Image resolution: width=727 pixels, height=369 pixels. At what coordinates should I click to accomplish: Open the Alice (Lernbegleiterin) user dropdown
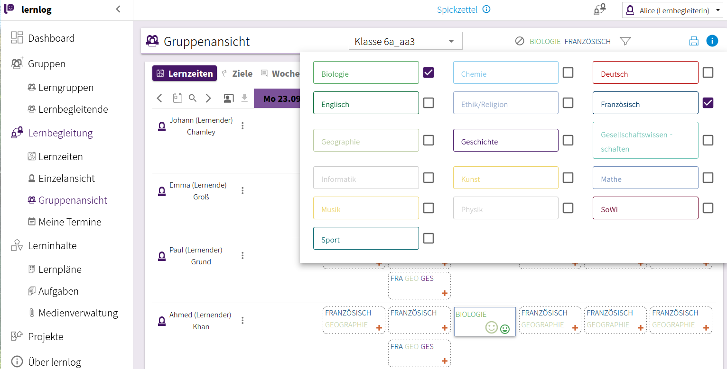(672, 10)
